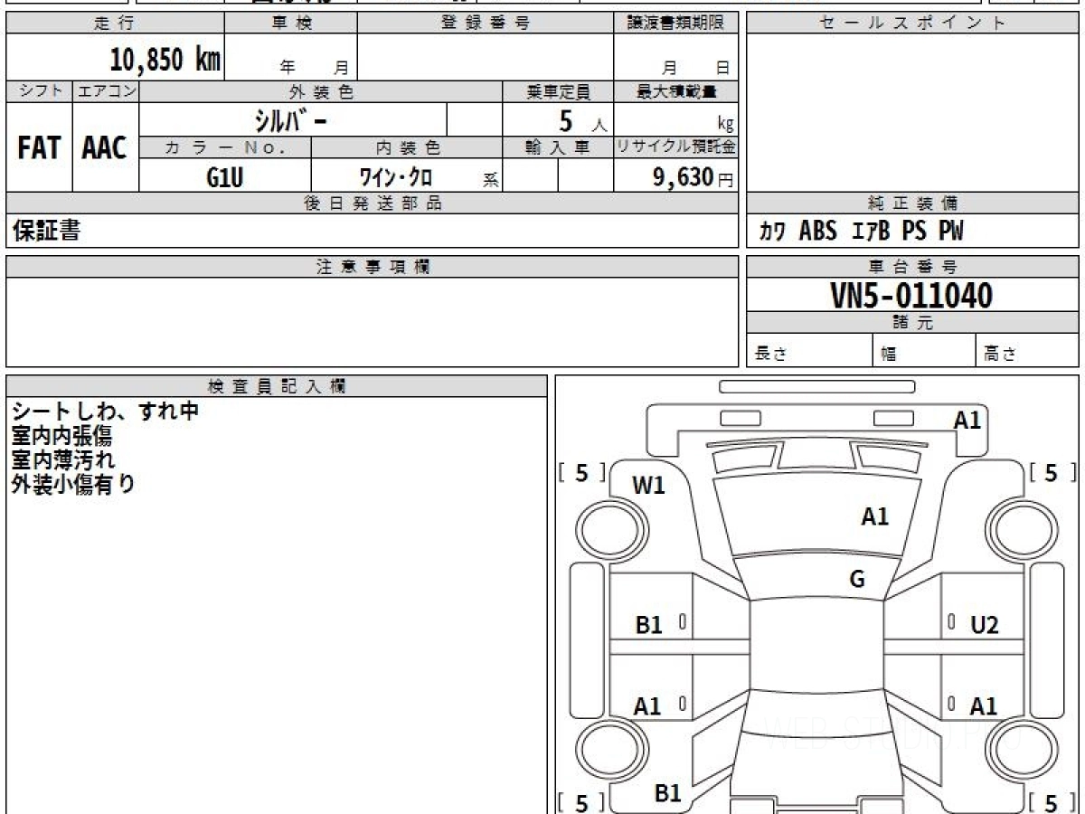Viewport: 1085px width, 814px height.
Task: Click the 輸入車 label
Action: pyautogui.click(x=558, y=147)
